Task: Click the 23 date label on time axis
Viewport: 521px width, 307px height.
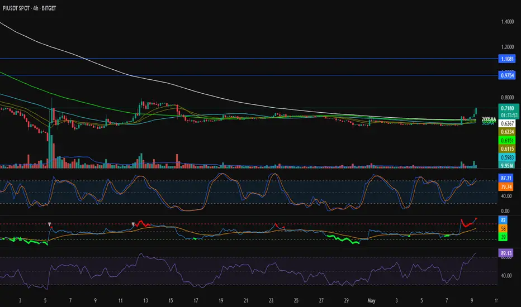Action: tap(271, 301)
